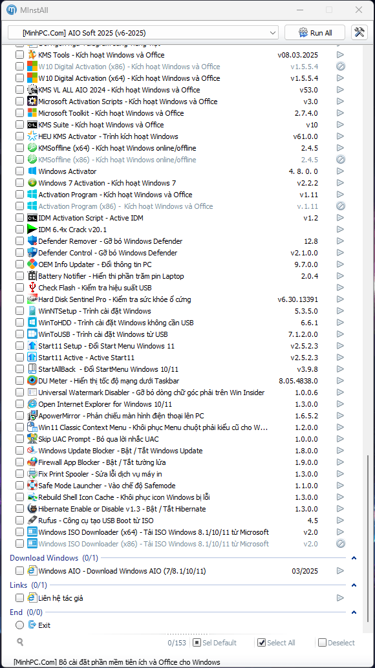
Task: Collapse the Links section
Action: [354, 585]
